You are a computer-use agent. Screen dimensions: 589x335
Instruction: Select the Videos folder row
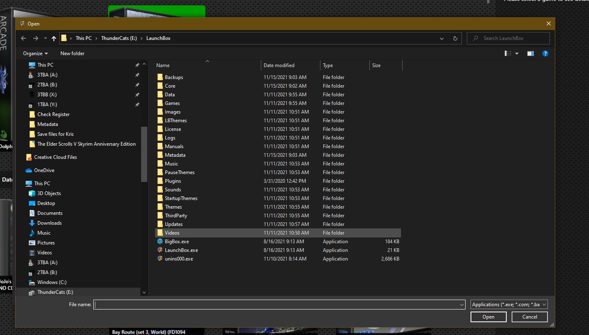[x=278, y=233]
